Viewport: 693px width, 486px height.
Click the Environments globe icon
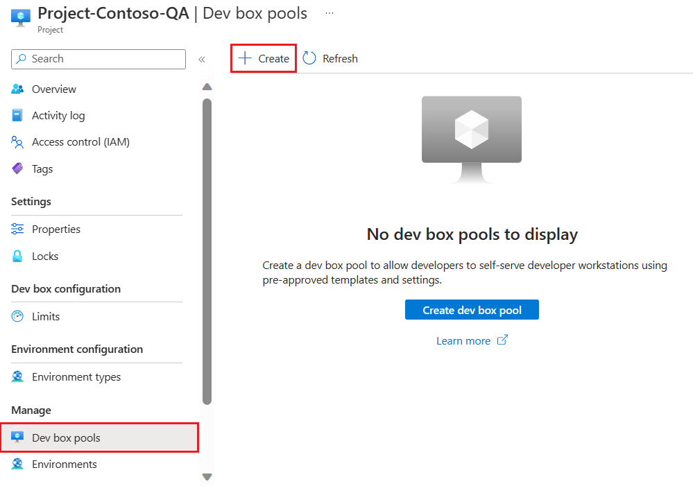pos(17,464)
